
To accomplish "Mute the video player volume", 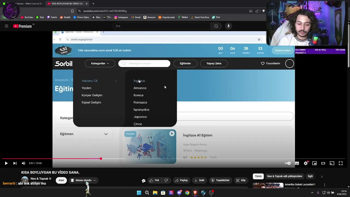I will (24, 163).
